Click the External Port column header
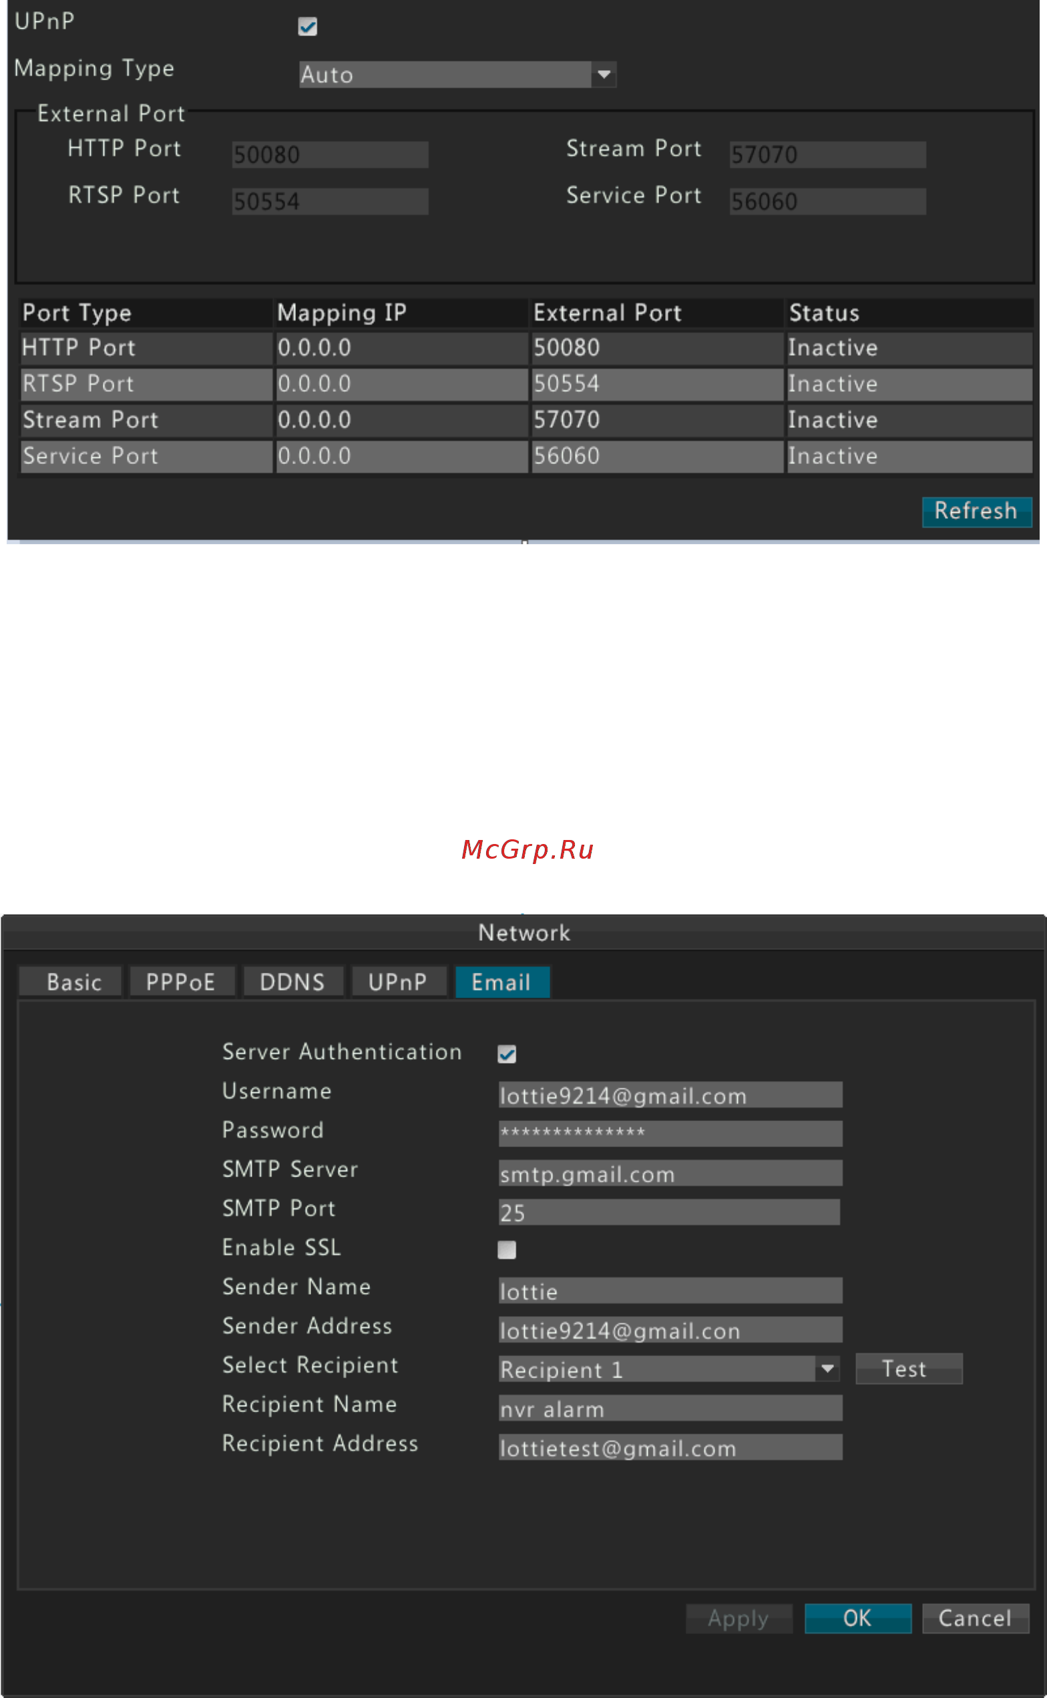 pyautogui.click(x=657, y=313)
